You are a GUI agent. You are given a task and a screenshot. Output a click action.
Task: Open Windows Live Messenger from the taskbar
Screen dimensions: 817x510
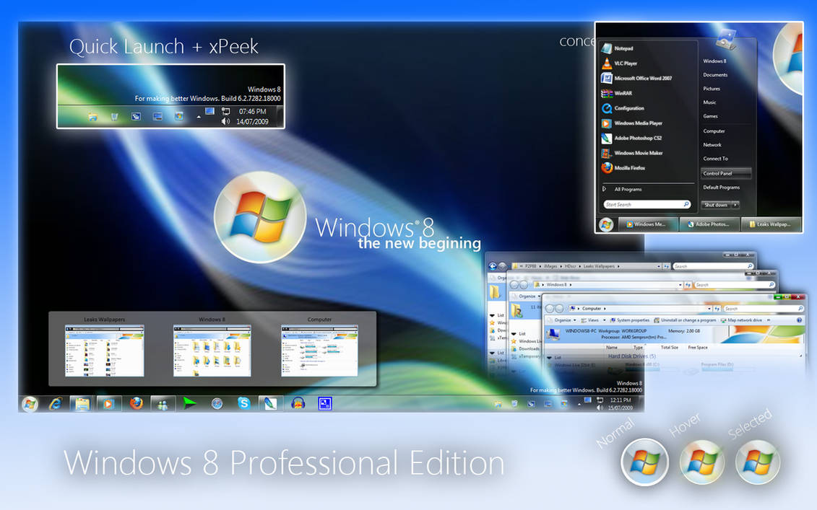(161, 403)
